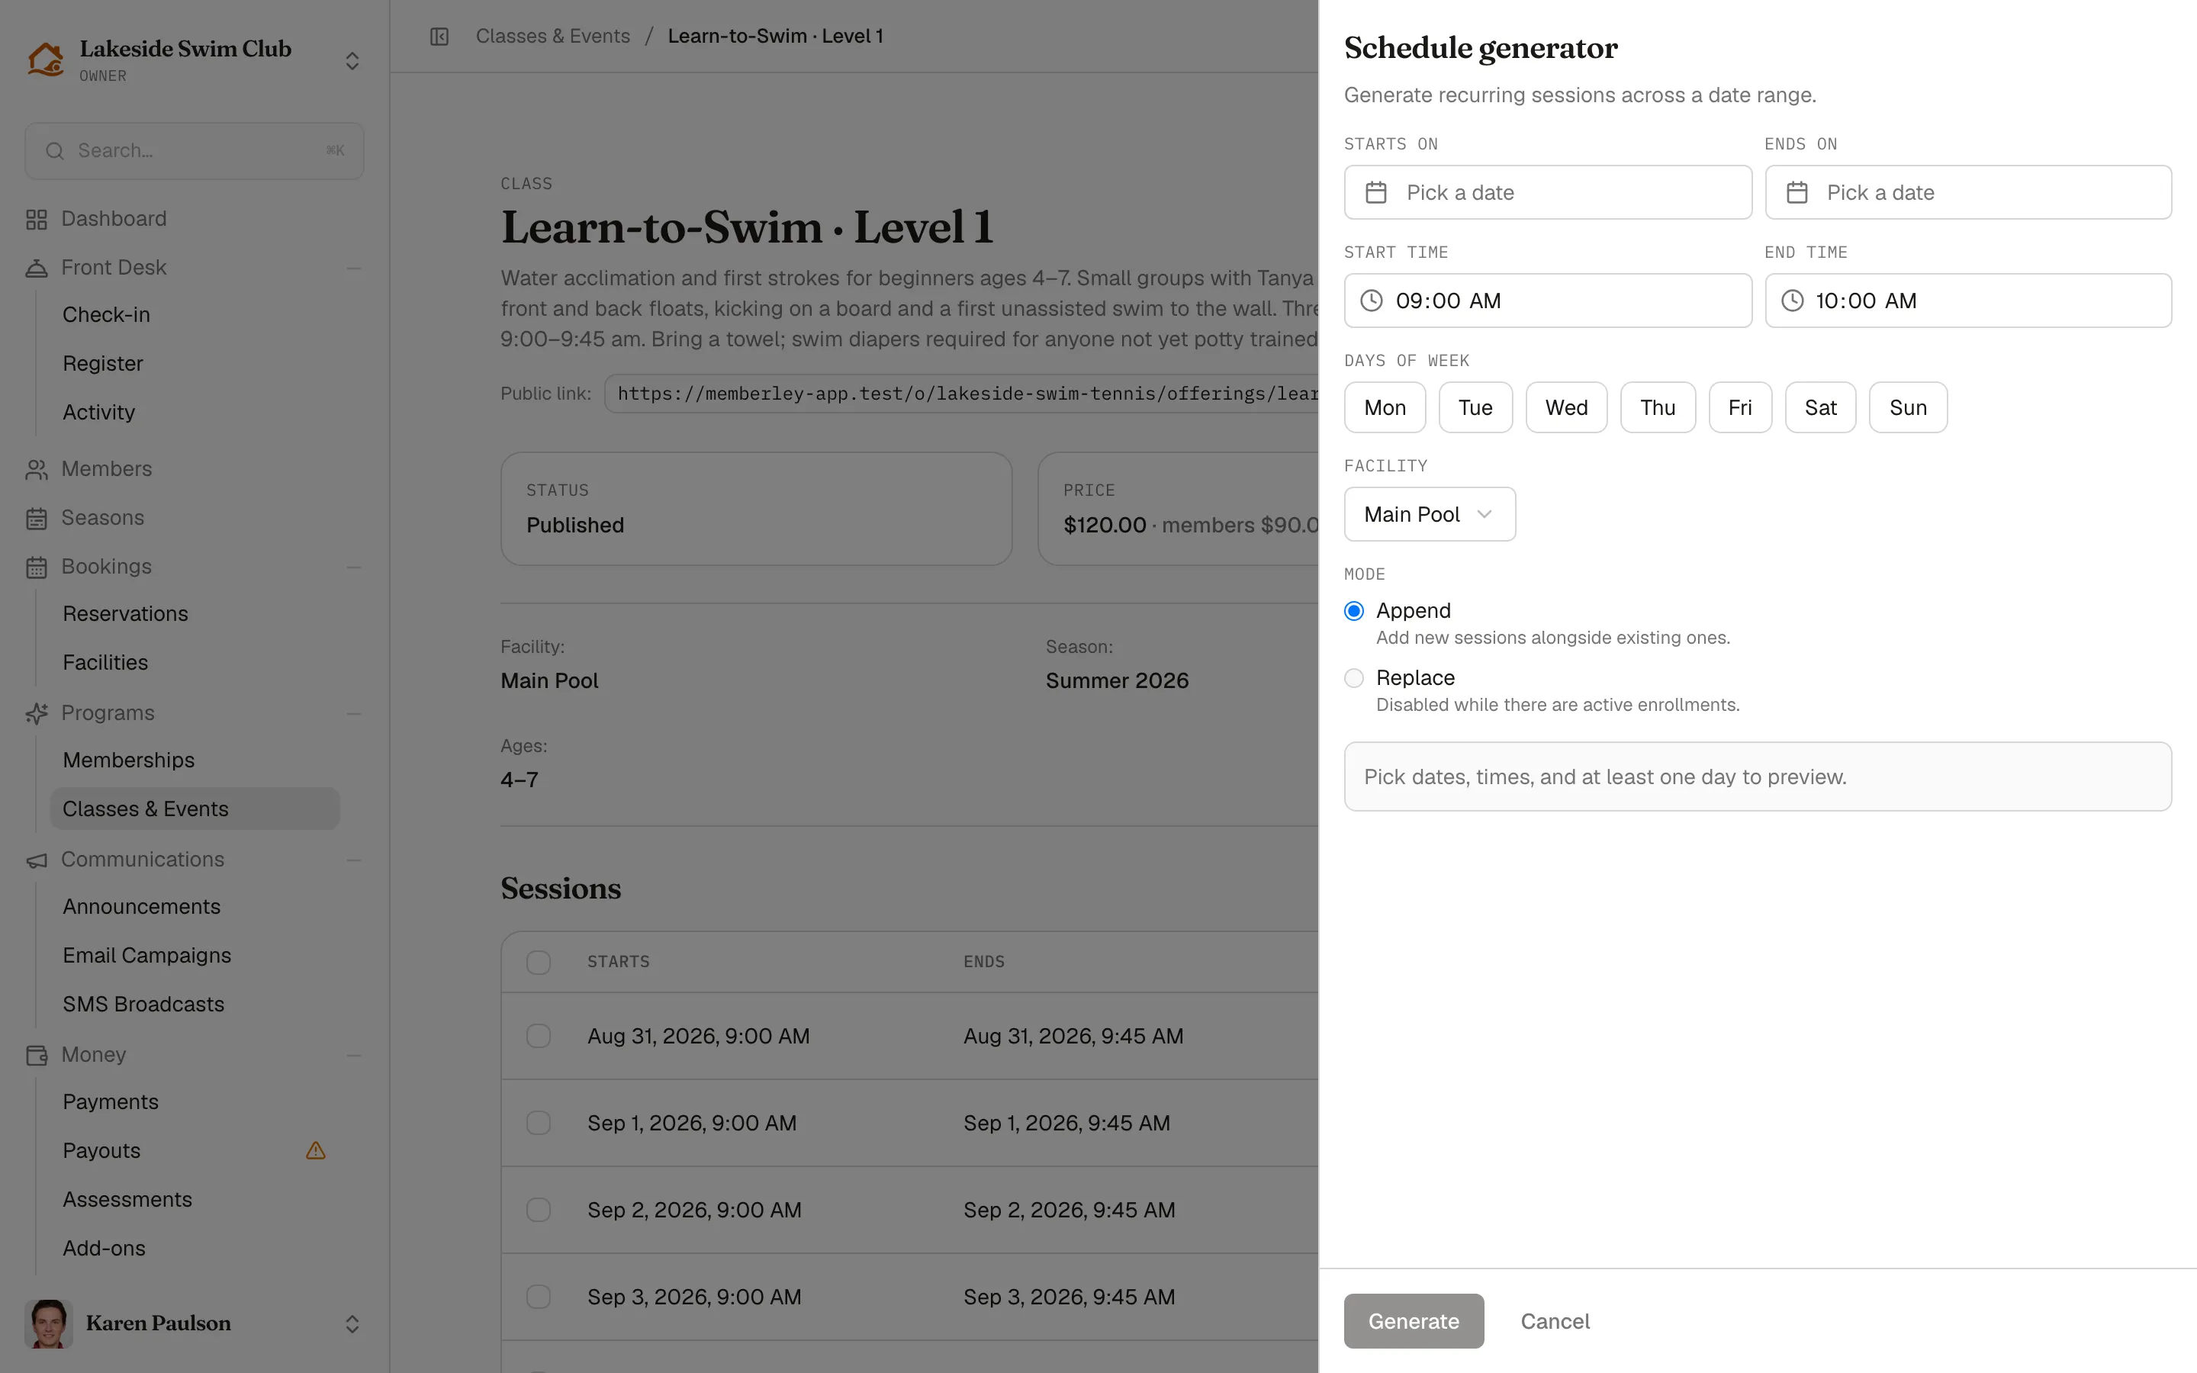This screenshot has width=2197, height=1373.
Task: Click the Front Desk bell icon
Action: (x=37, y=268)
